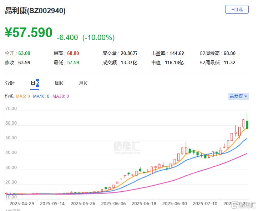Click the 2025-05-14 date label
This screenshot has width=258, height=211.
pos(52,204)
